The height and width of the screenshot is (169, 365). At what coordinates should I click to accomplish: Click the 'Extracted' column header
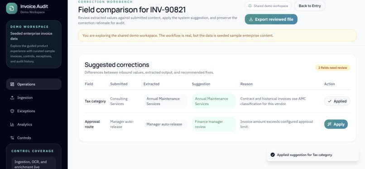click(x=152, y=84)
